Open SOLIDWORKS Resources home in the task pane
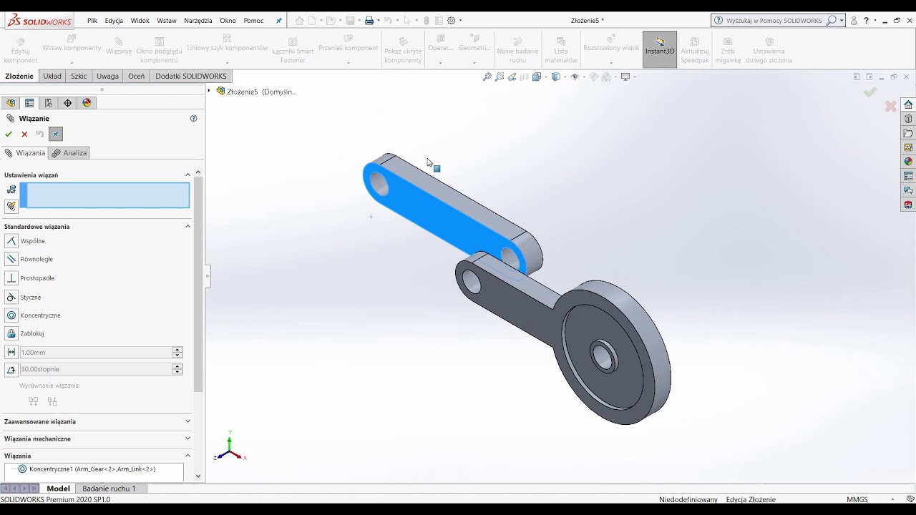Viewport: 916px width, 515px height. 908,104
